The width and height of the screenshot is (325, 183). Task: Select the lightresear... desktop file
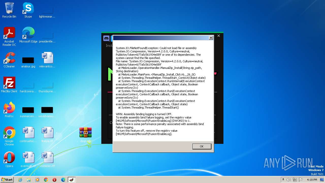pyautogui.click(x=47, y=12)
